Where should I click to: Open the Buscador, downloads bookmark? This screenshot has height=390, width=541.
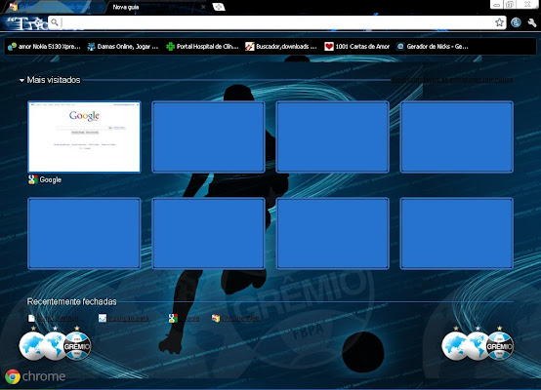click(281, 47)
